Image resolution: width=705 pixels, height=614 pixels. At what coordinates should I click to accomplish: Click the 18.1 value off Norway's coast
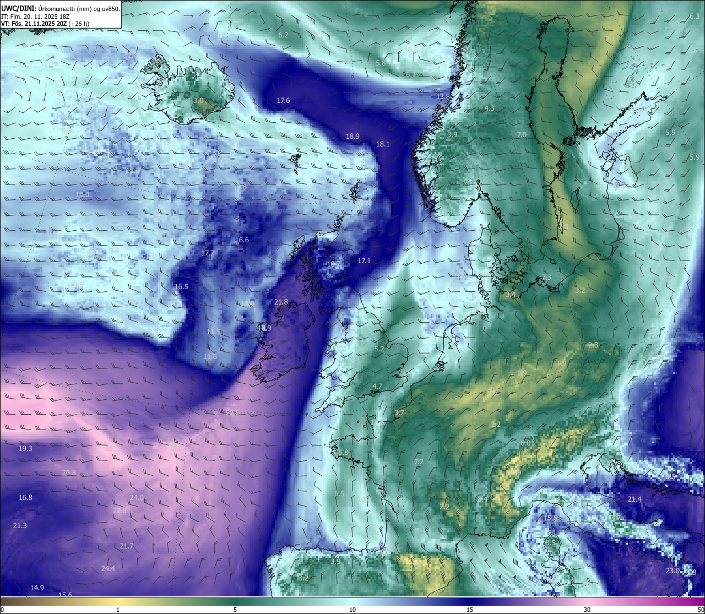point(383,144)
